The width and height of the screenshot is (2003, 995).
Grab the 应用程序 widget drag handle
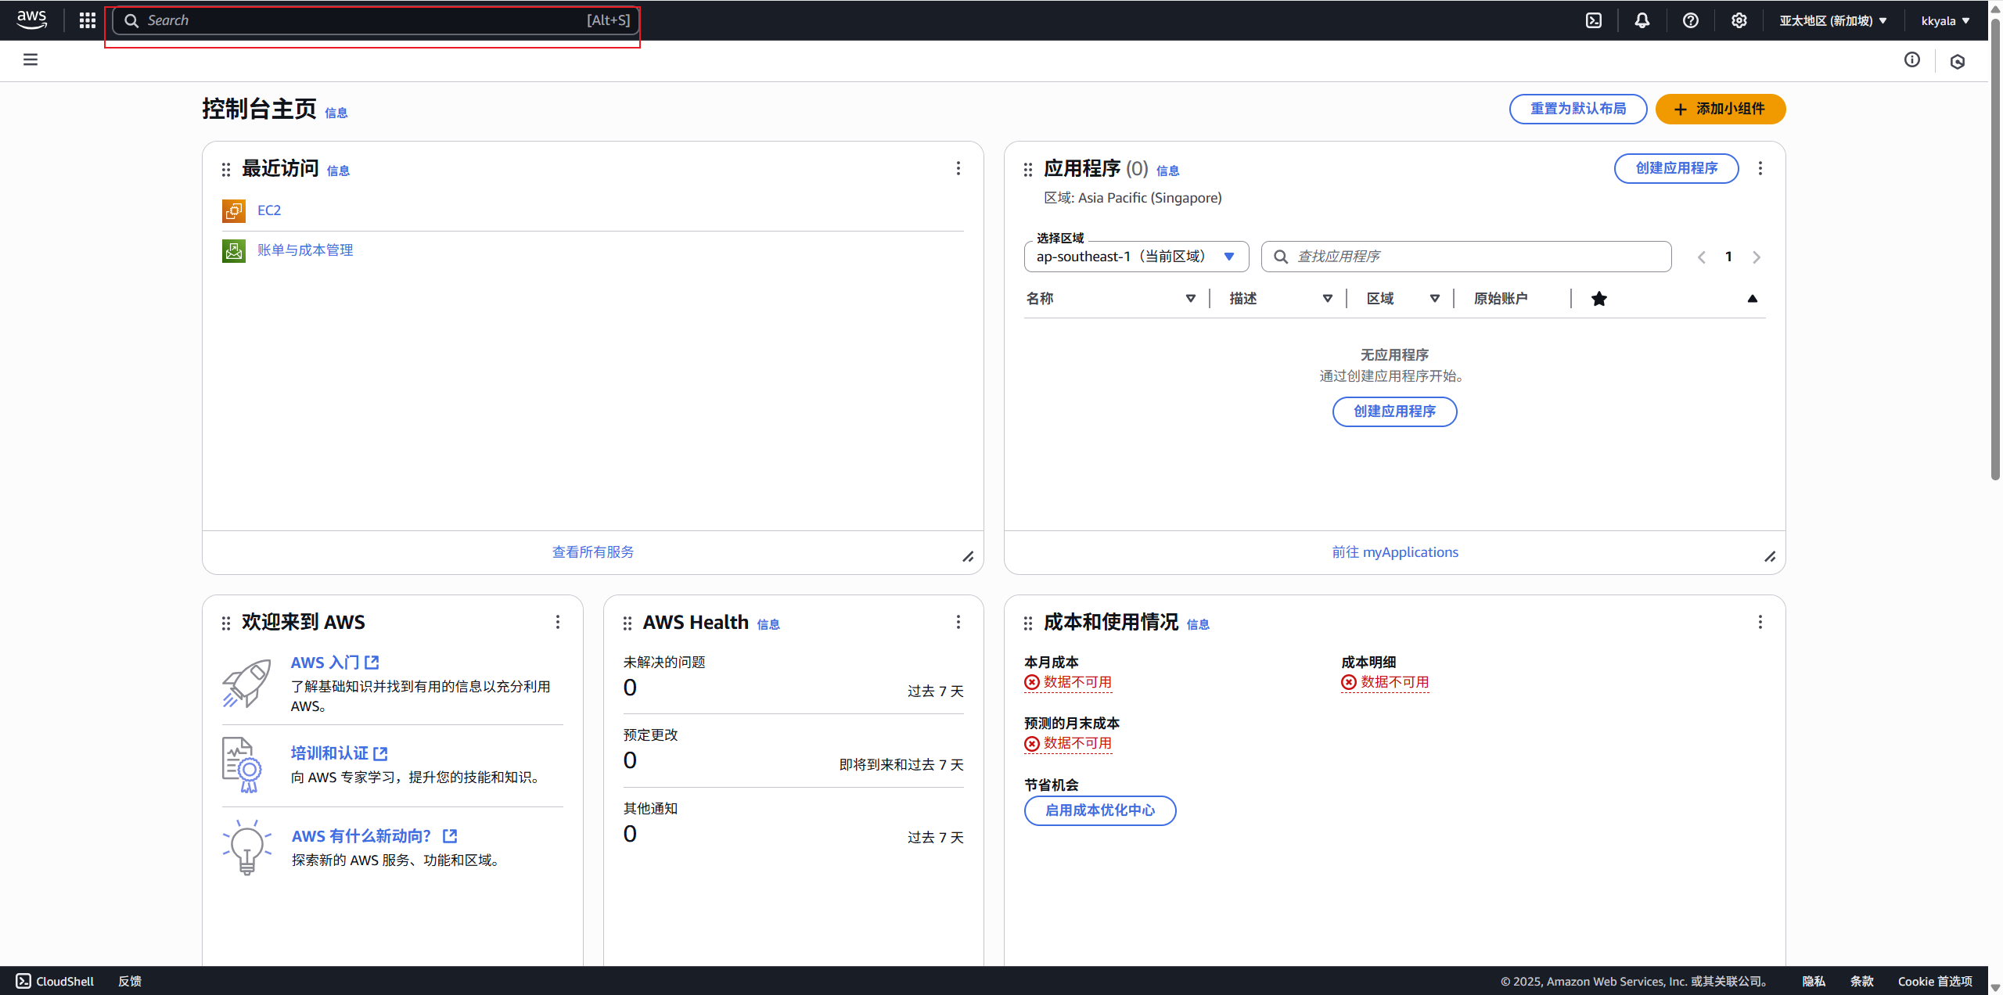click(x=1028, y=169)
